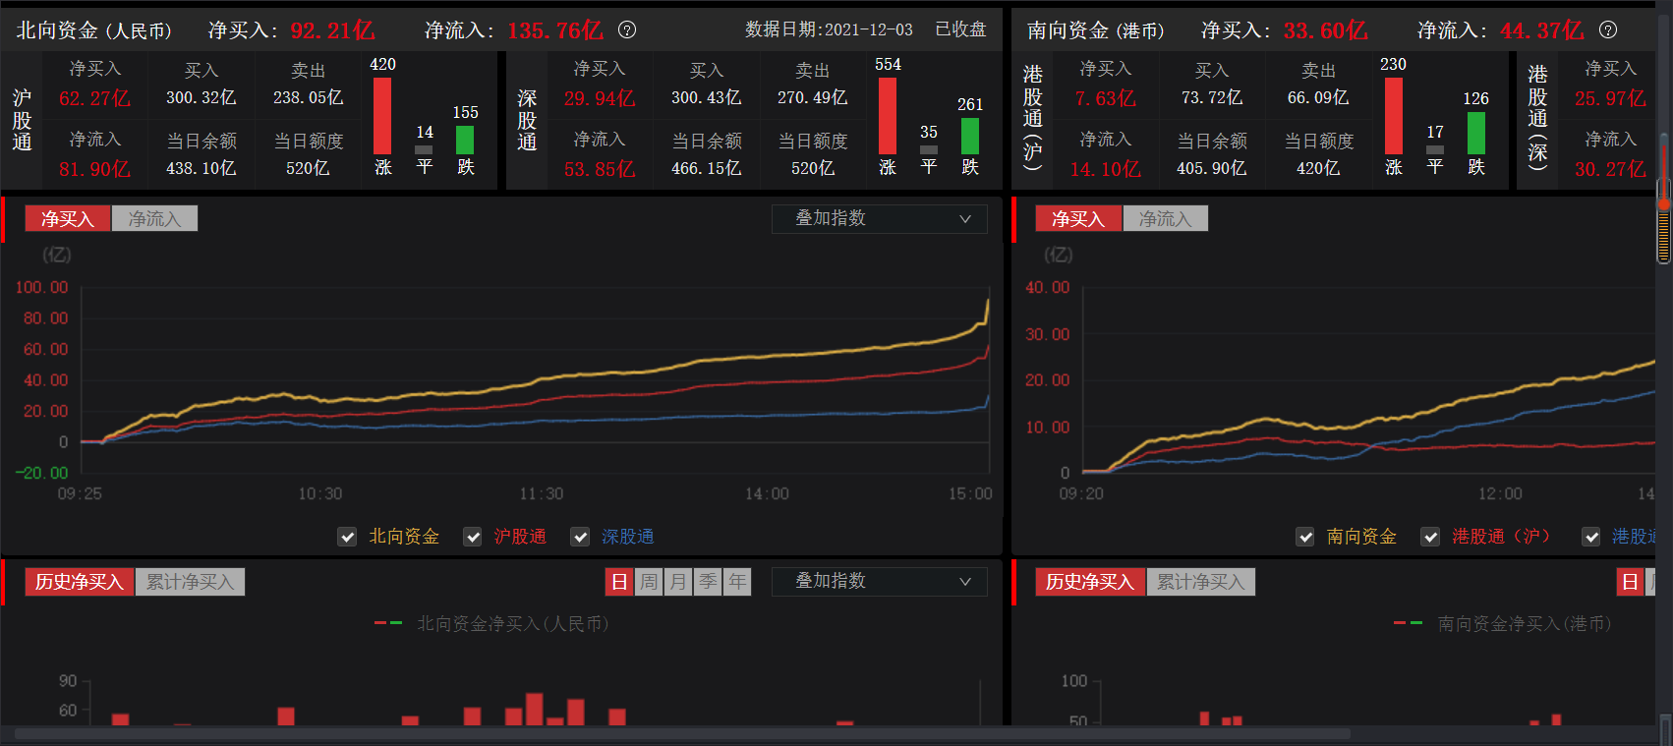Screen dimensions: 1673x746
Task: Click the right-side vertical scrollbar handle
Action: [1664, 221]
